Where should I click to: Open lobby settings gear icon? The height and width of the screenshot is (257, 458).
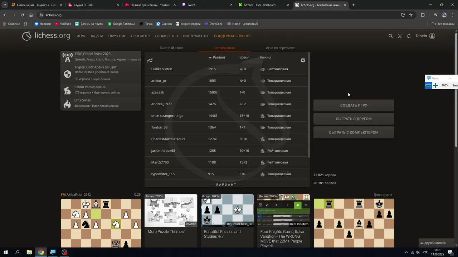click(x=303, y=60)
